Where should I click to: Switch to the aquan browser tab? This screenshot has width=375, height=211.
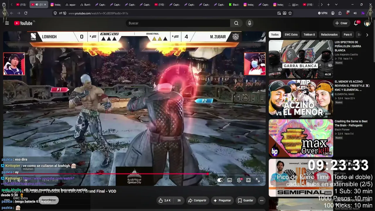pos(70,5)
